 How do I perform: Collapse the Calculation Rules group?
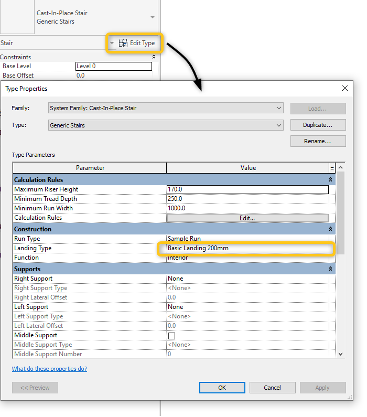[331, 180]
